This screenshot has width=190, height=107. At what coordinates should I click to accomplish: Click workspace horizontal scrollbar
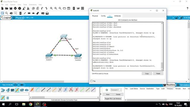click(x=33, y=81)
